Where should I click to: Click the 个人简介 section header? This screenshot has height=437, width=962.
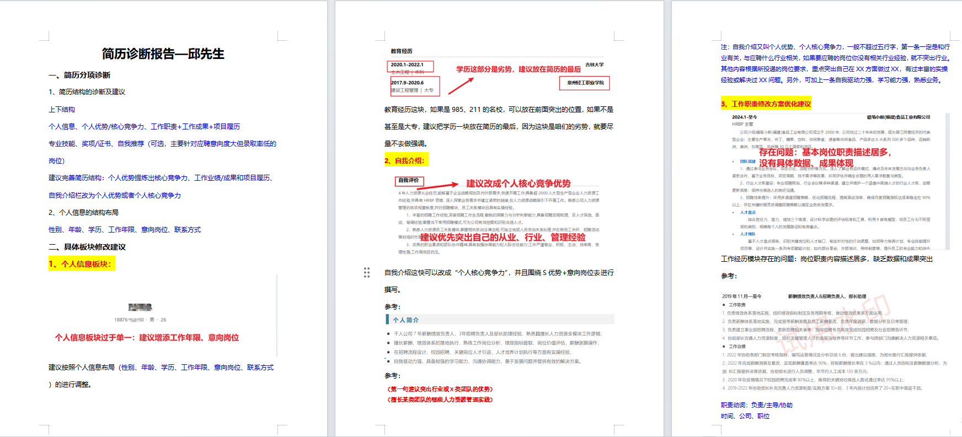(x=500, y=320)
